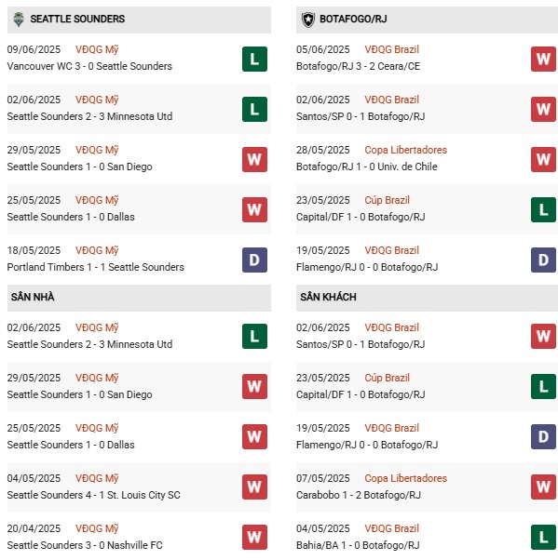Open Cúp Brazil link in top Botafogo list
Image resolution: width=558 pixels, height=560 pixels.
point(387,200)
